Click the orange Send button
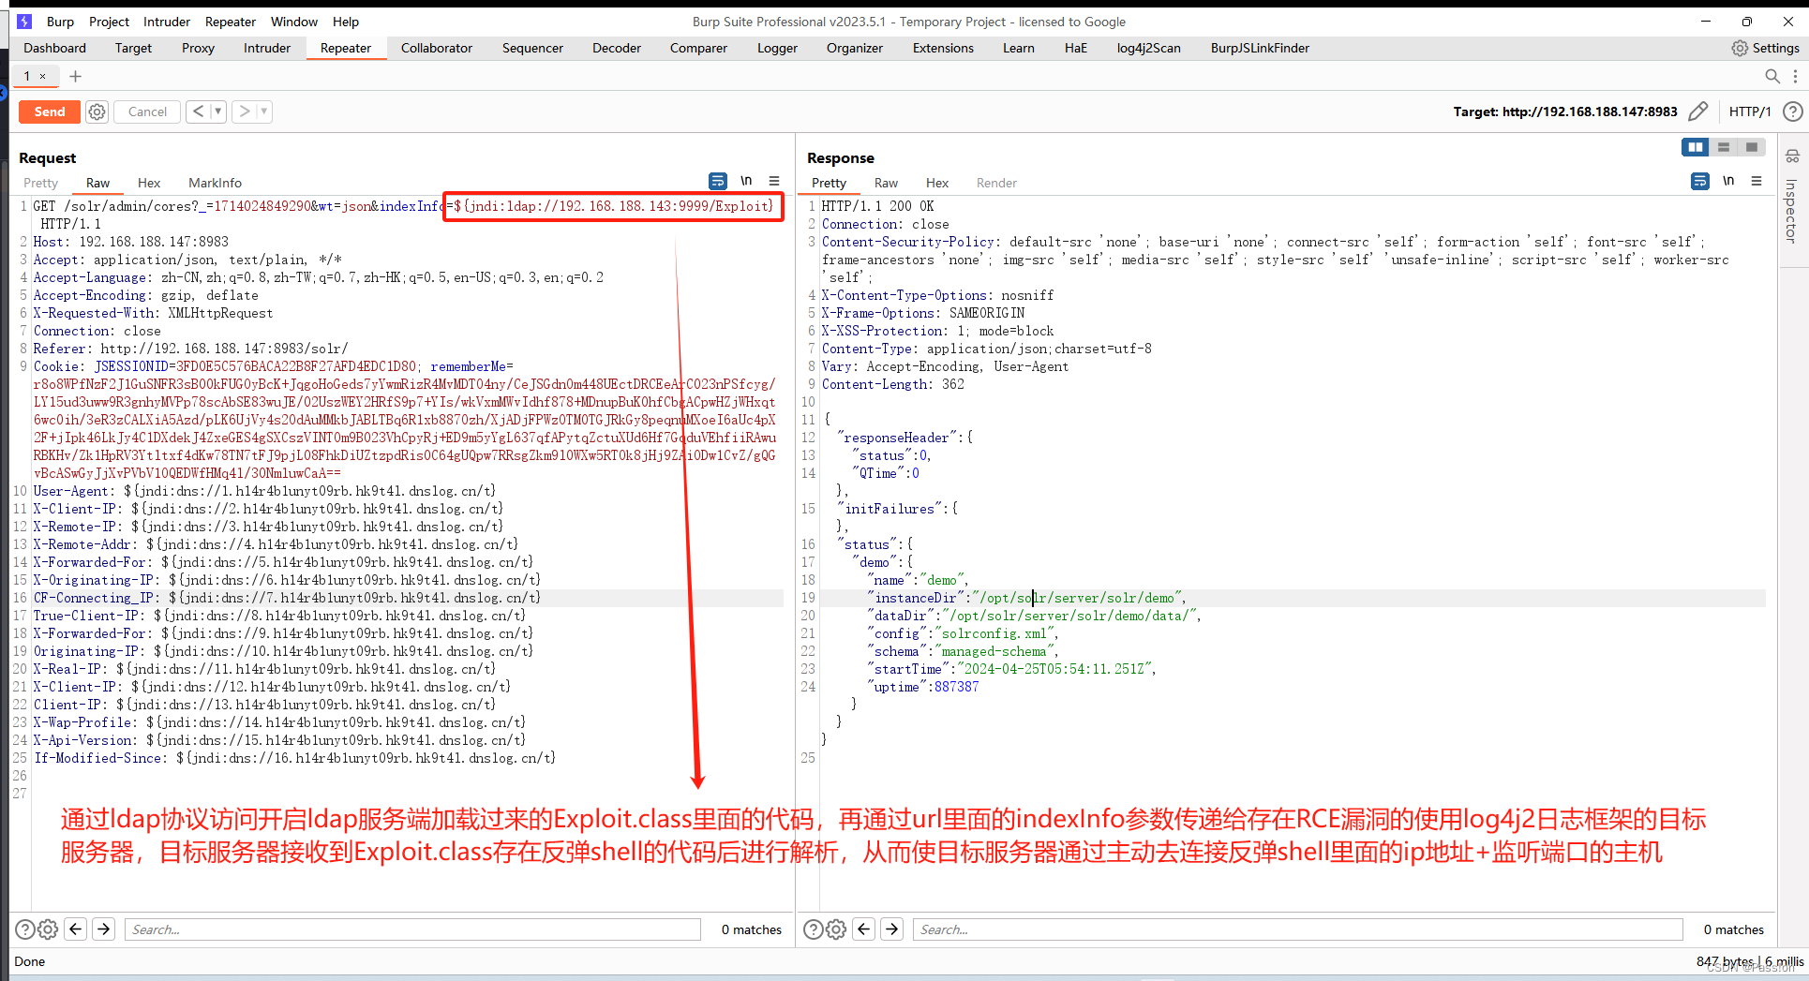 50,111
